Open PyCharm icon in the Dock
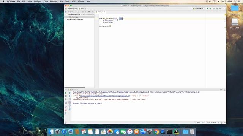 click(x=176, y=132)
